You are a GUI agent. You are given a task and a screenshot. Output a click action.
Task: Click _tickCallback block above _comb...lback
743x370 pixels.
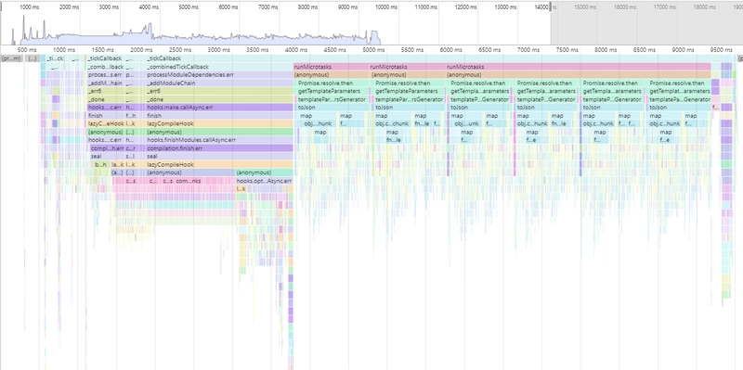[x=105, y=58]
